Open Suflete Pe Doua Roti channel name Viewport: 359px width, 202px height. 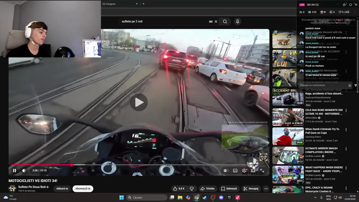32,187
